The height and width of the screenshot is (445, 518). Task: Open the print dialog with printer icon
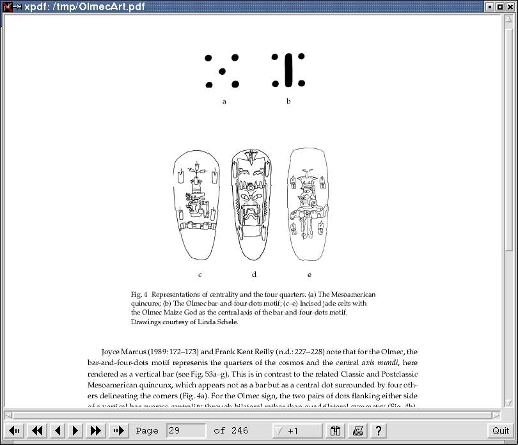point(357,430)
